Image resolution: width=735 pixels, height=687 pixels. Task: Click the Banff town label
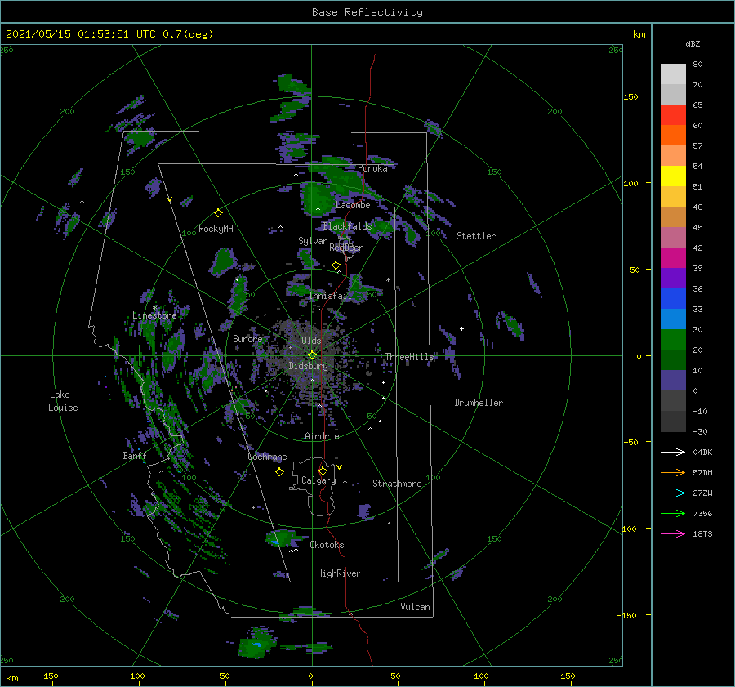tap(135, 456)
